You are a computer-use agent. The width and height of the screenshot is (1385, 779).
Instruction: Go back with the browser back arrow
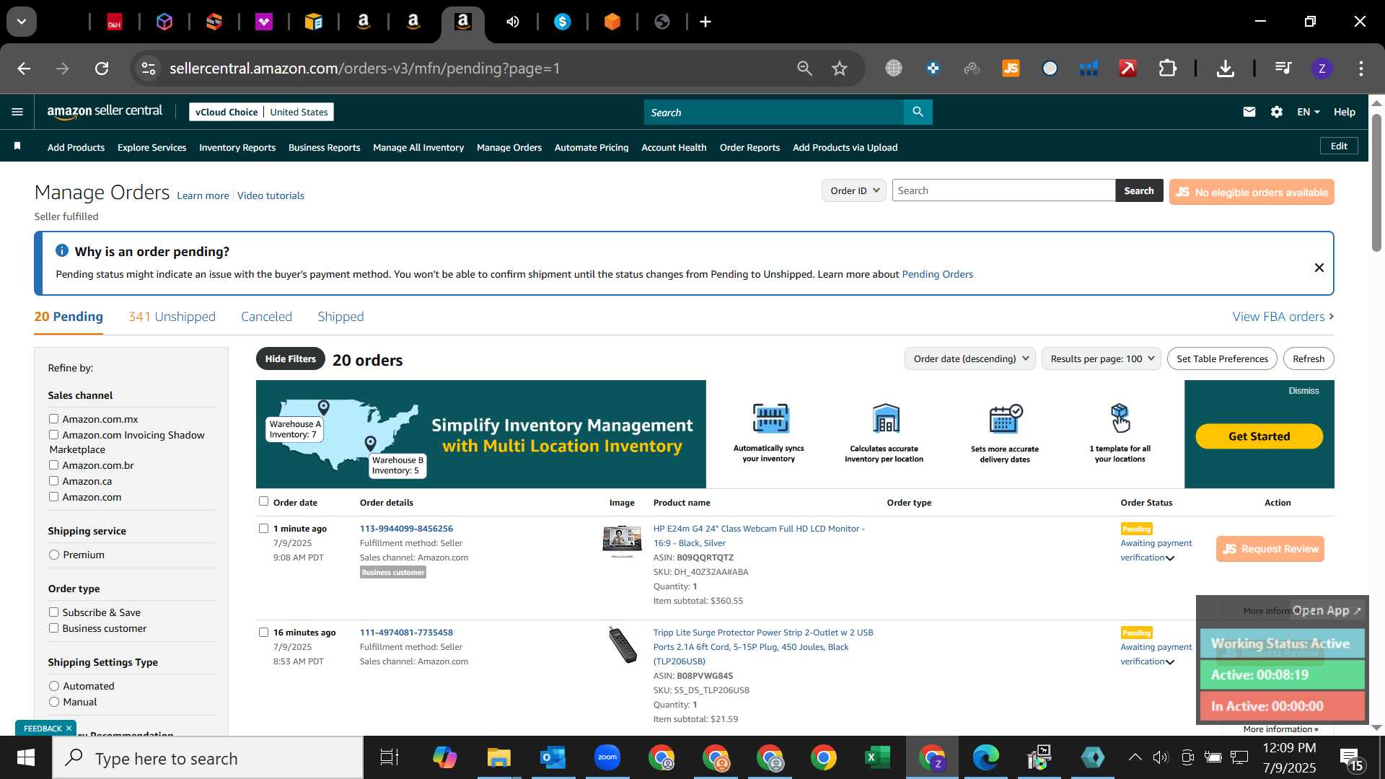(x=24, y=69)
